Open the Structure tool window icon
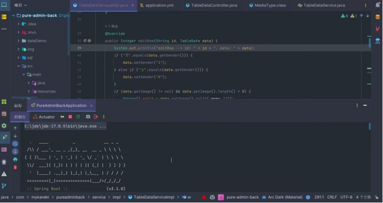The height and width of the screenshot is (203, 383). click(x=4, y=17)
